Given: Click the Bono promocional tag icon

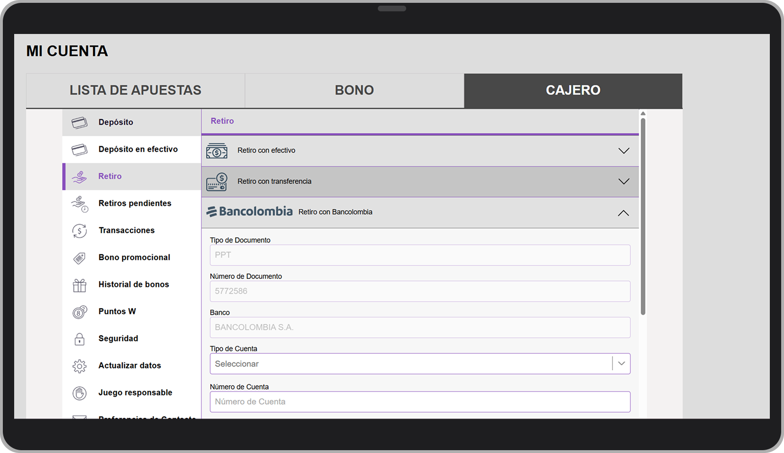Looking at the screenshot, I should 79,258.
